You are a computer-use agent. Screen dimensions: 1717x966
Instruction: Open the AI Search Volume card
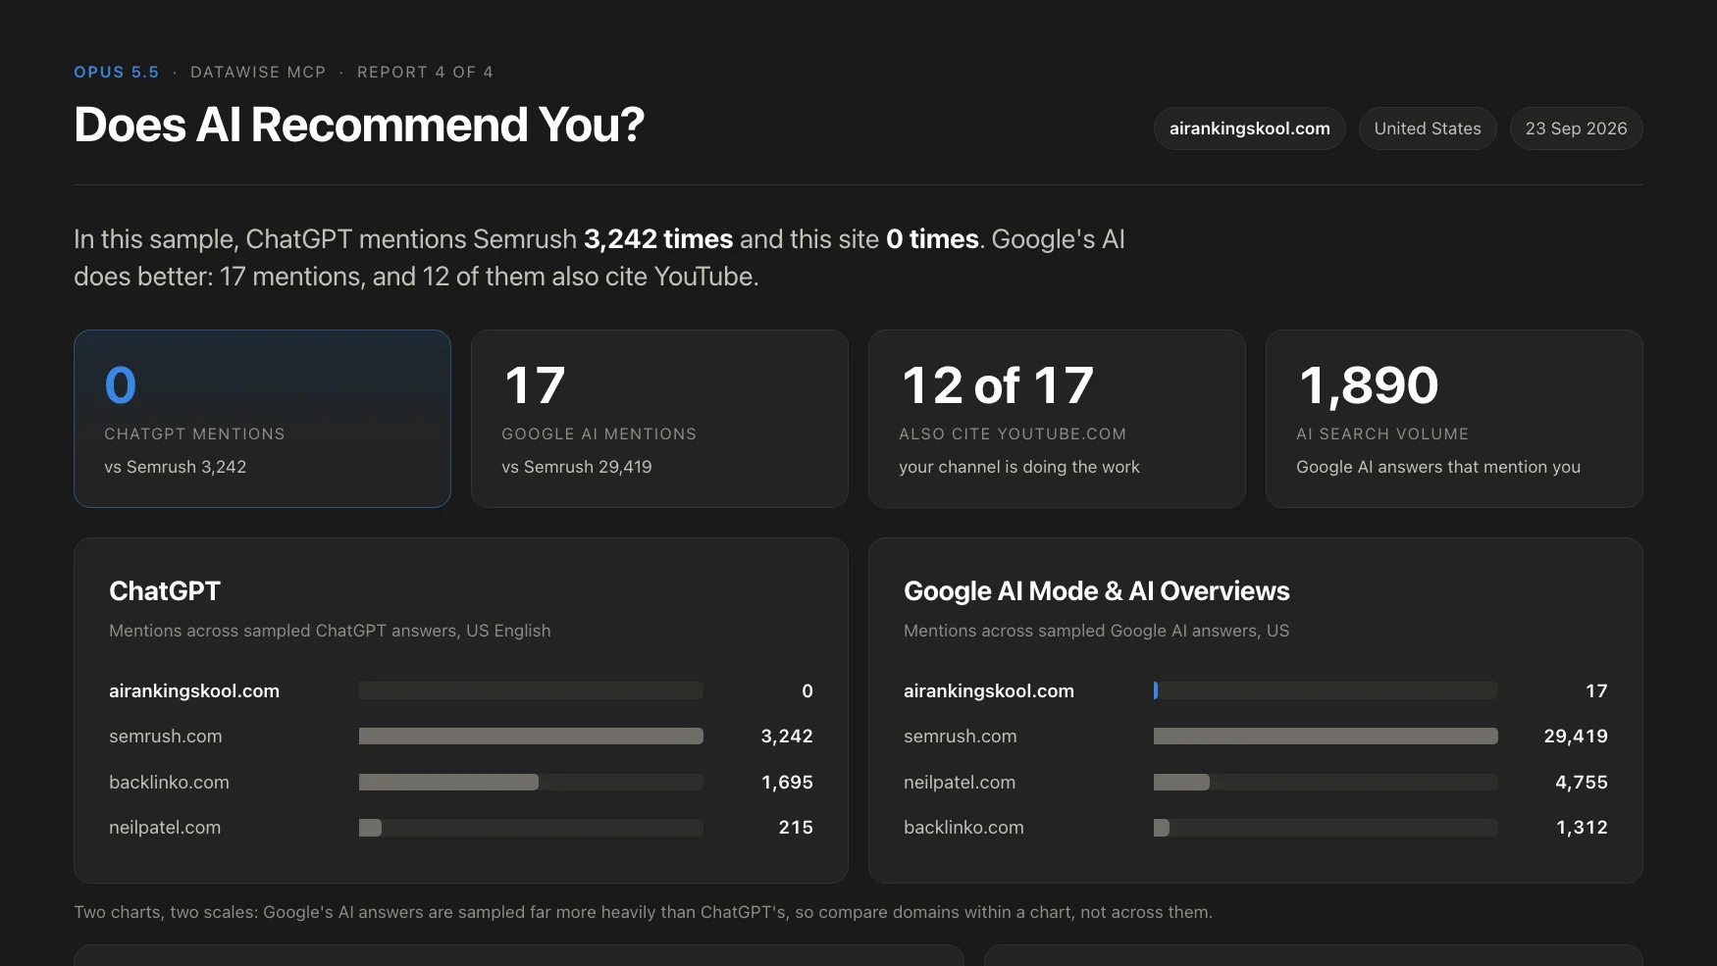[x=1454, y=419]
